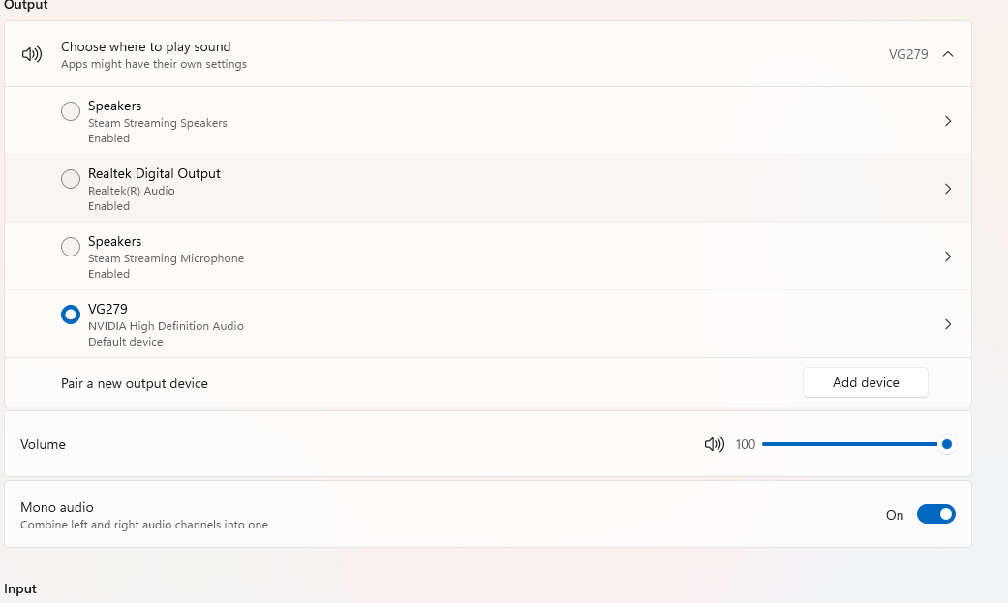Click Apps might have their own settings text
The width and height of the screenshot is (1008, 603).
(154, 64)
